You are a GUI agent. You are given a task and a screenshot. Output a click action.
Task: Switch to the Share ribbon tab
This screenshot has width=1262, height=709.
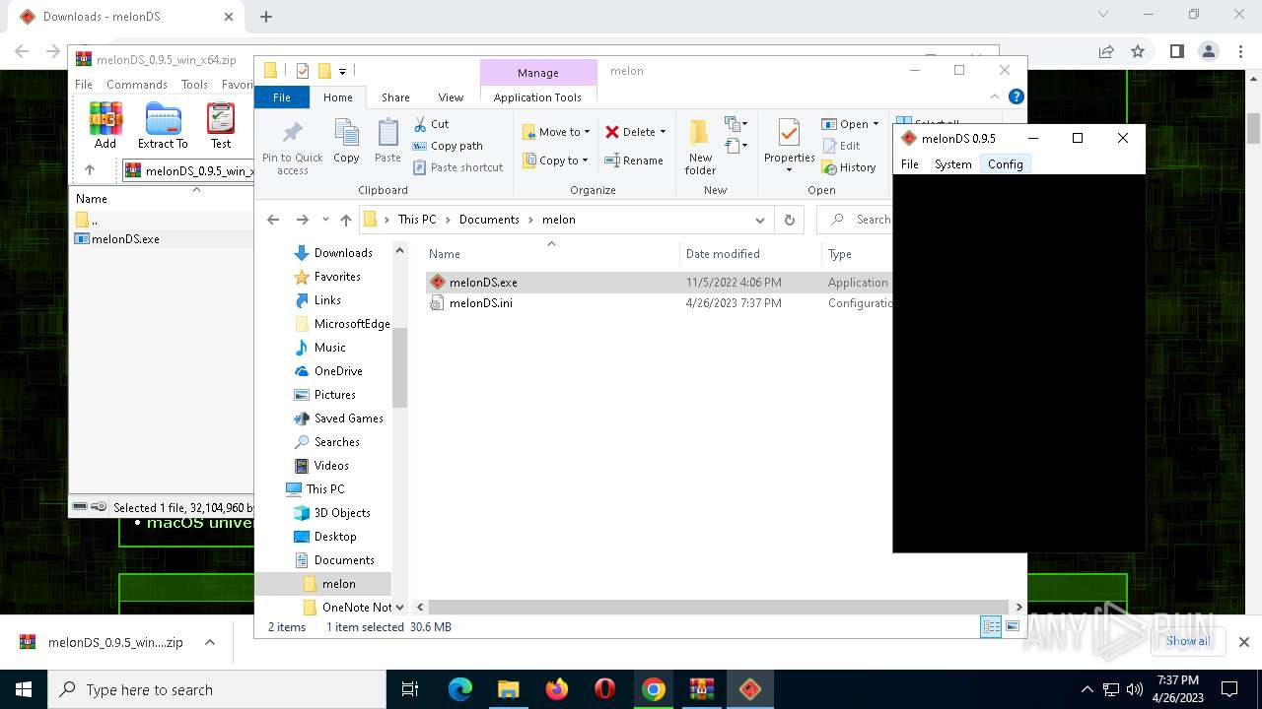coord(395,97)
